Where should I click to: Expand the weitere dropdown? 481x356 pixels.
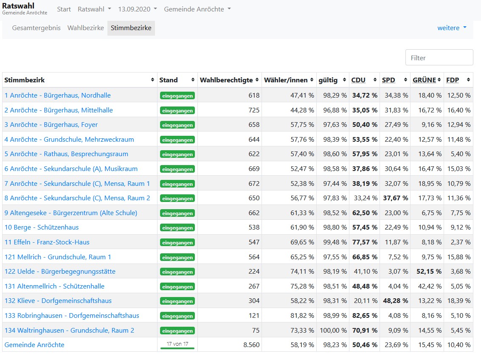point(452,28)
